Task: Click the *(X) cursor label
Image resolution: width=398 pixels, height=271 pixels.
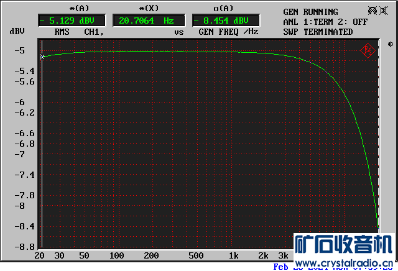Action: pyautogui.click(x=149, y=8)
